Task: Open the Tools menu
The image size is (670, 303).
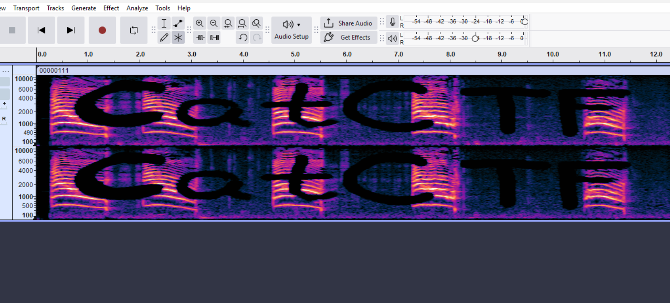Action: coord(163,8)
